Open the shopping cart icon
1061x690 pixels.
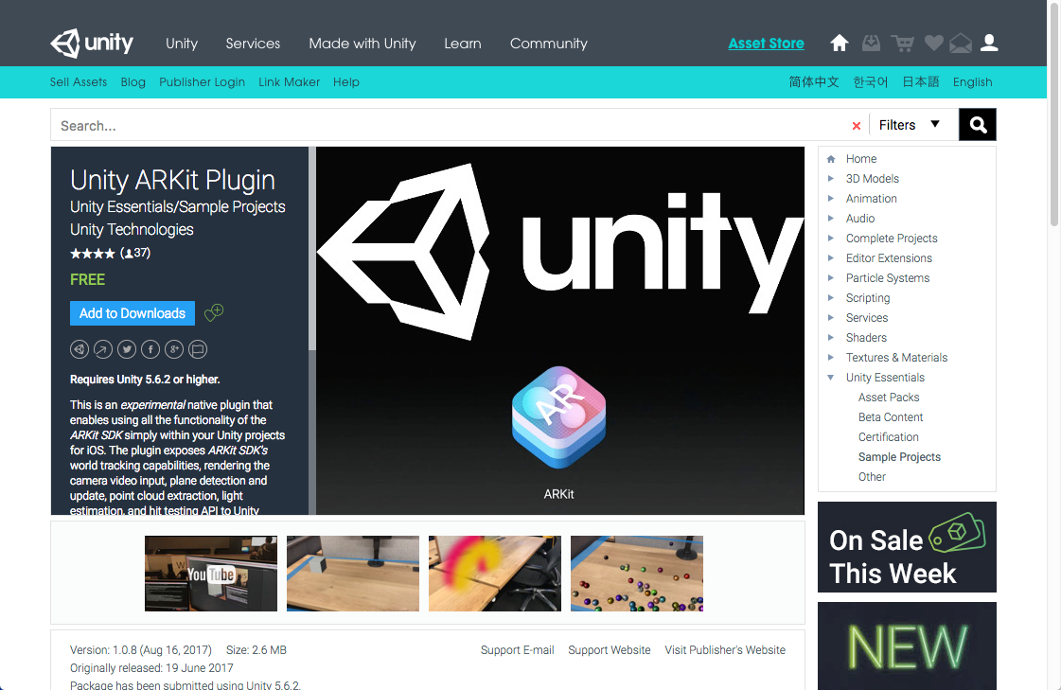(902, 43)
